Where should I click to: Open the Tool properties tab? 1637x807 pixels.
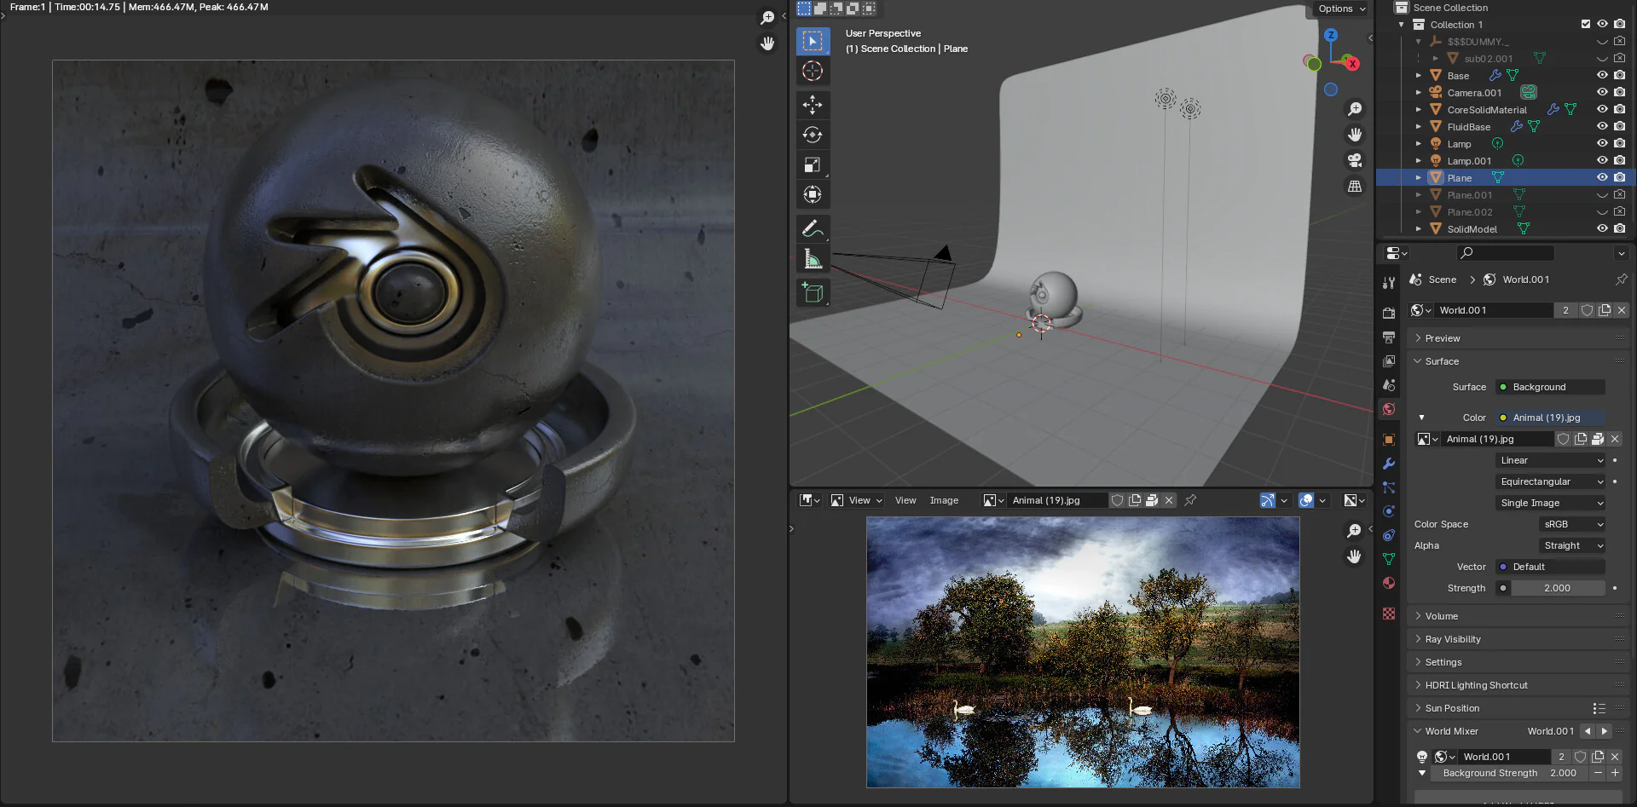(x=1389, y=283)
